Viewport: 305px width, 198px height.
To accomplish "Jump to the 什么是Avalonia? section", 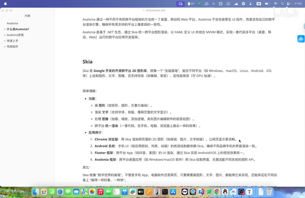I will point(18,29).
